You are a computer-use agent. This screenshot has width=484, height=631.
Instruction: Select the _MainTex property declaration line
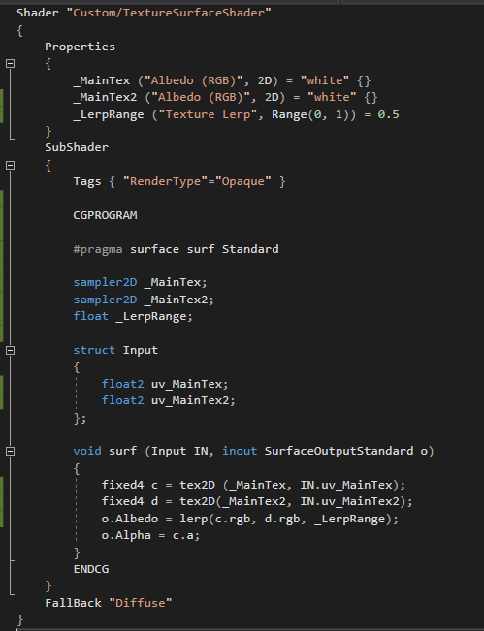click(221, 80)
